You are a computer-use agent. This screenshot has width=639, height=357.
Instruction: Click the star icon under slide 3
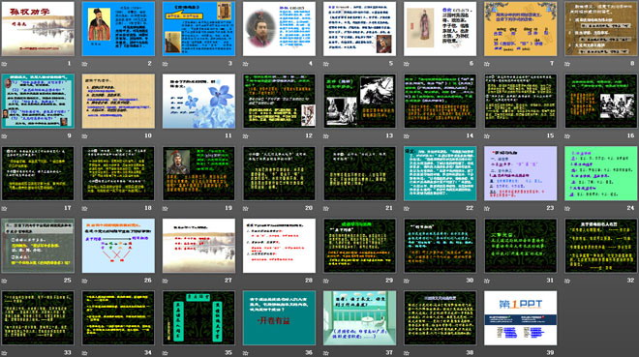point(165,64)
